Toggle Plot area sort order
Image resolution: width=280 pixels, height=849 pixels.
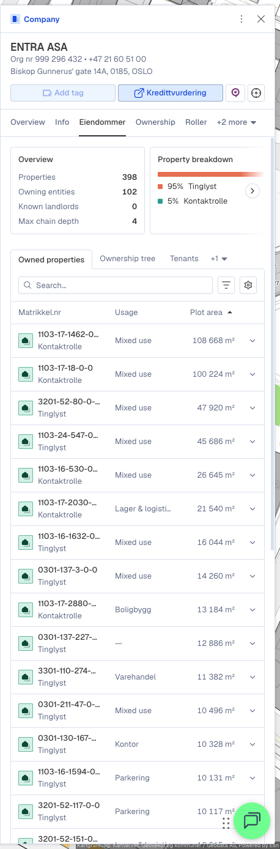[x=212, y=313]
